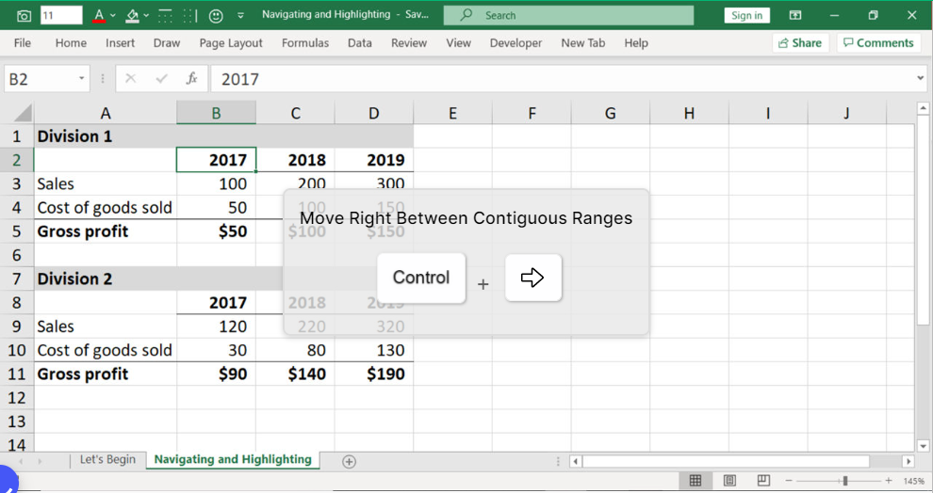
Task: Click the Name Box showing B2
Action: click(x=41, y=79)
